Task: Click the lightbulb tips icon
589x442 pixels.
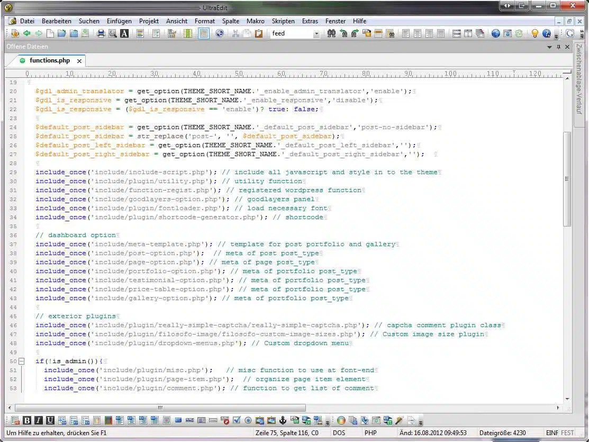Action: 536,33
